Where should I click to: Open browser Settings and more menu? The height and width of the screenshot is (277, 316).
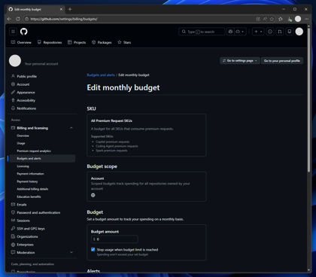[x=307, y=19]
